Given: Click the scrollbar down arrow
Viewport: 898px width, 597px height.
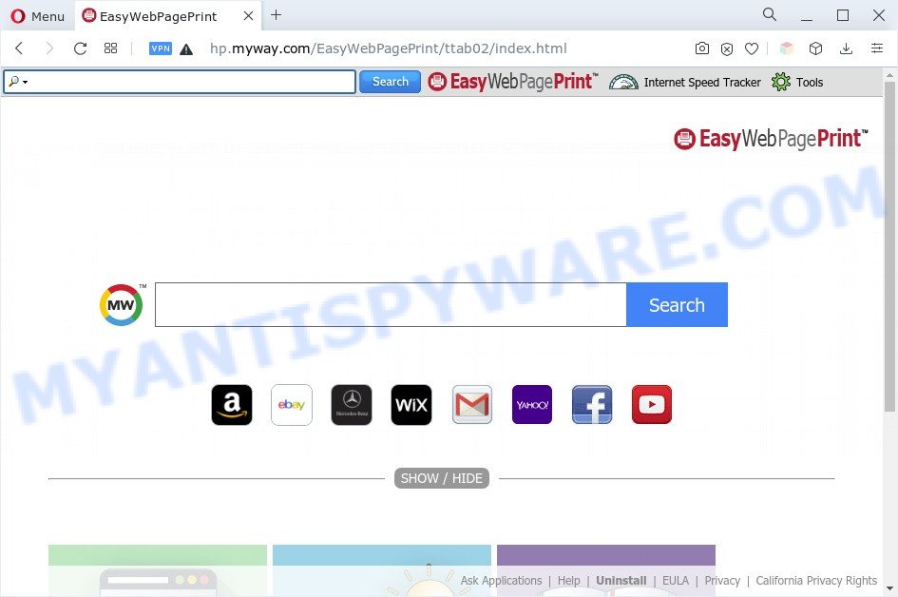Looking at the screenshot, I should (x=889, y=588).
